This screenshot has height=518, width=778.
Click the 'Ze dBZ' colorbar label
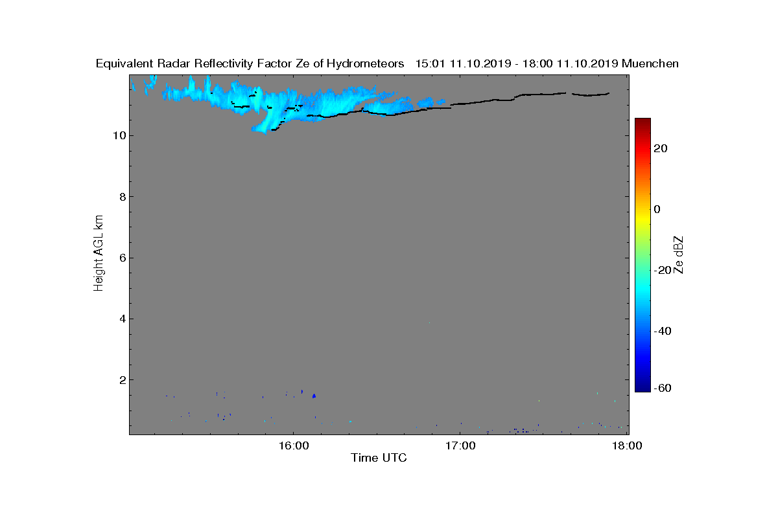point(679,254)
